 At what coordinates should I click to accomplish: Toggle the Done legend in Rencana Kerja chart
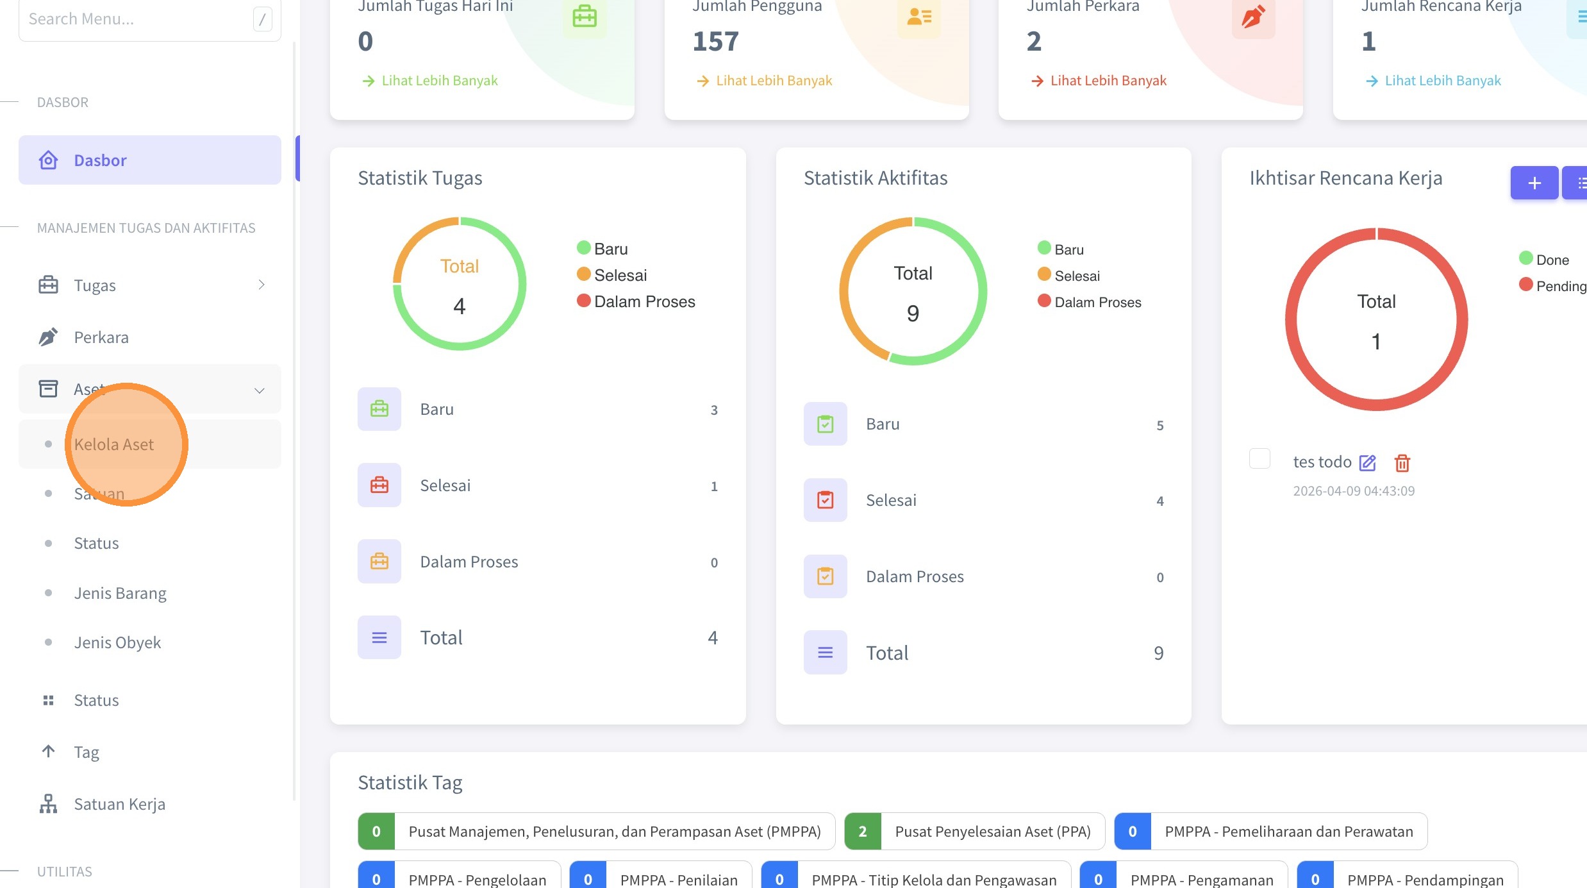(1544, 259)
